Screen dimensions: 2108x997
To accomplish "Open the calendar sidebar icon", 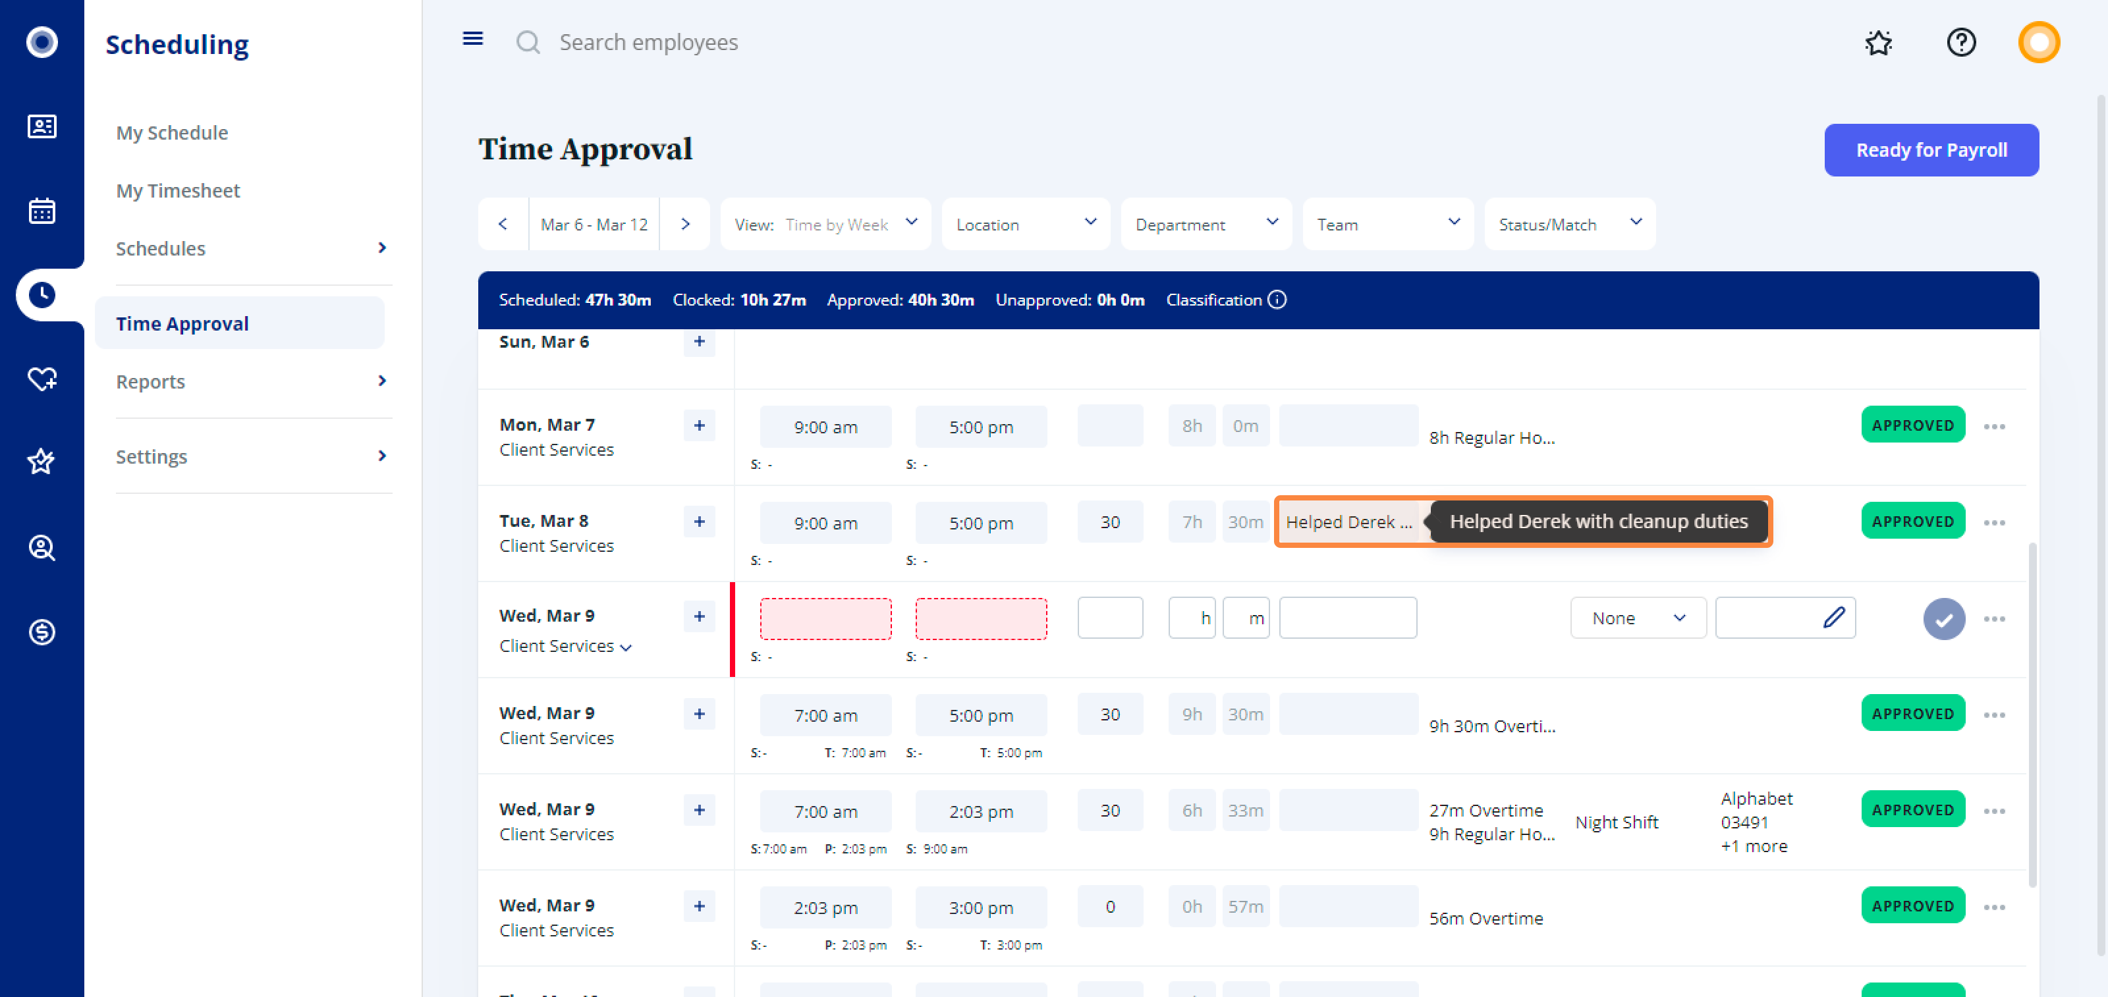I will click(x=42, y=210).
